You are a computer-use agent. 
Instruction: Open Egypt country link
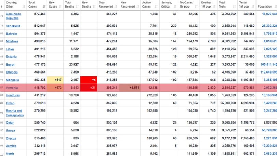(10, 65)
